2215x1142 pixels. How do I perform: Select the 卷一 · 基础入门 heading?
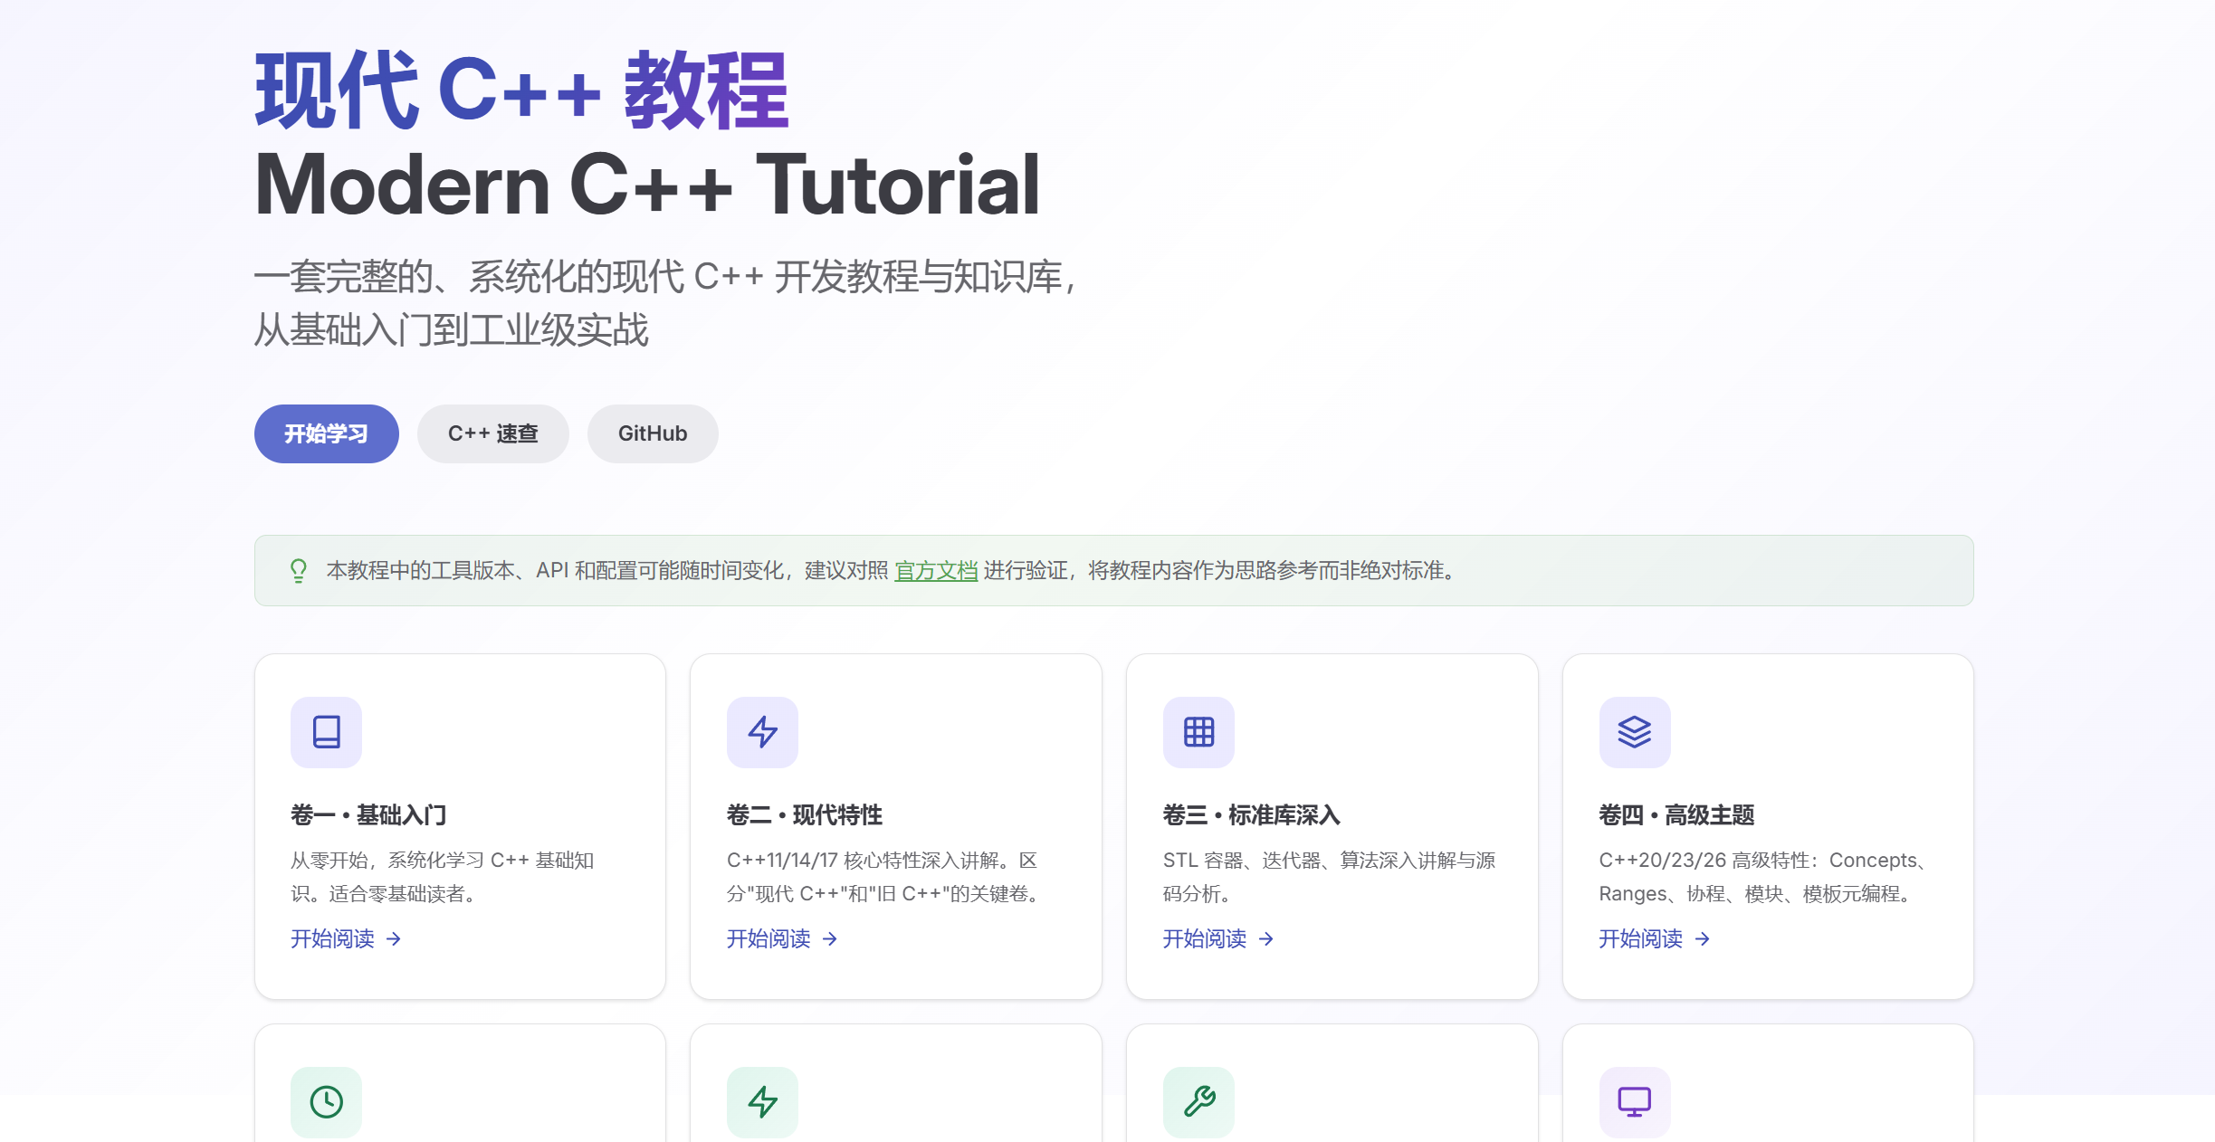coord(368,815)
